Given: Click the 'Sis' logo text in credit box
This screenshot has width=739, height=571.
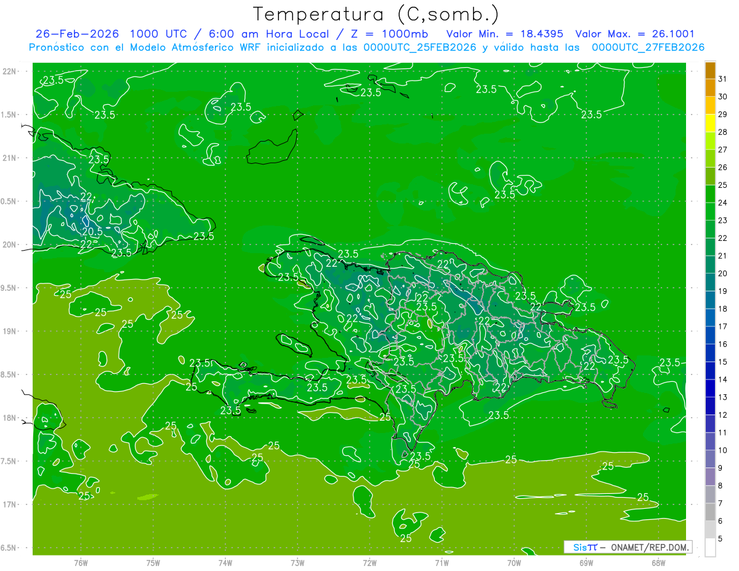Looking at the screenshot, I should tap(580, 547).
